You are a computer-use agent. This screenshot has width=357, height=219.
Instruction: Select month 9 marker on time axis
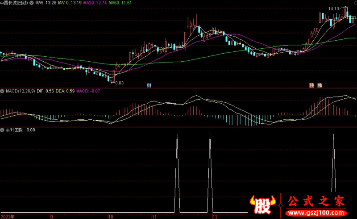pos(52,216)
